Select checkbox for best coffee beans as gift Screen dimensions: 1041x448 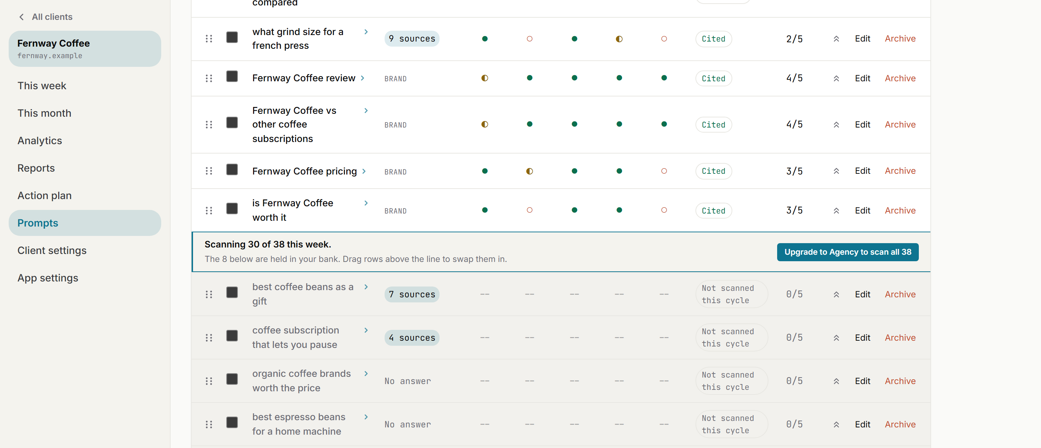232,293
